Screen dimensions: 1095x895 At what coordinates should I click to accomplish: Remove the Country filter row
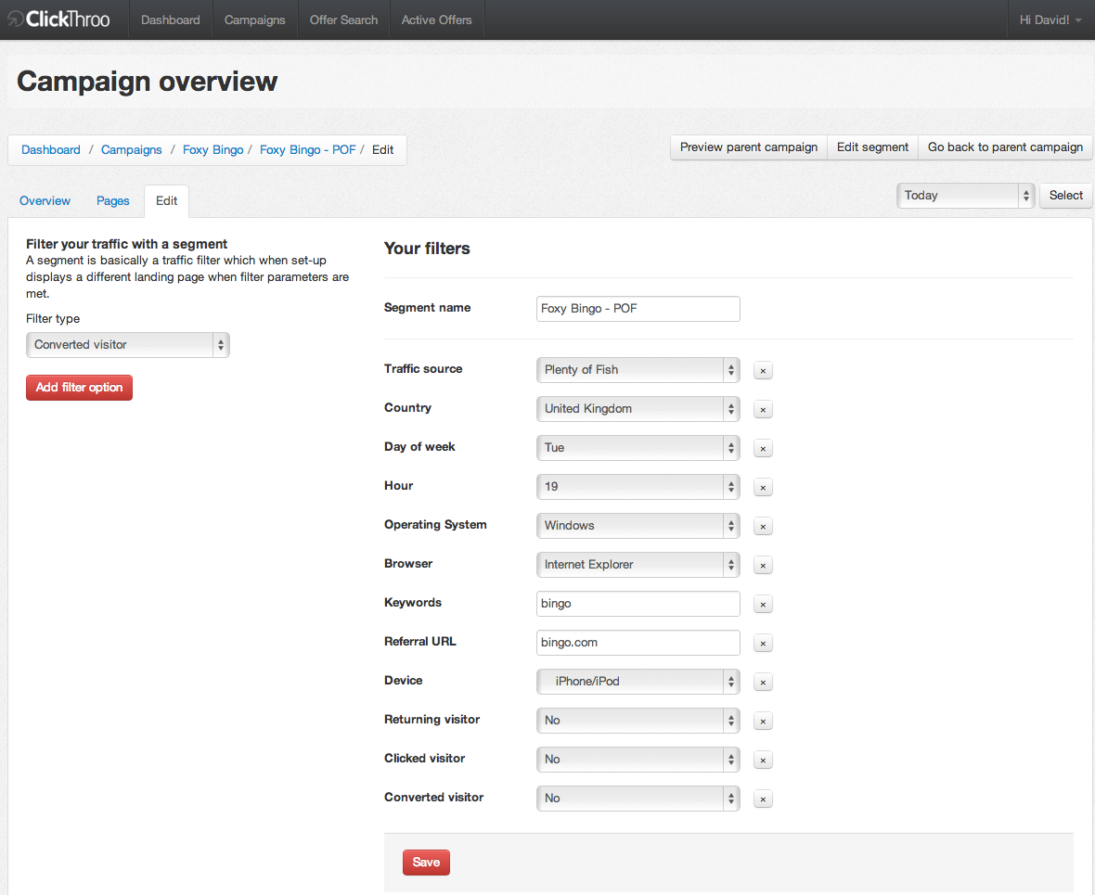(x=763, y=410)
